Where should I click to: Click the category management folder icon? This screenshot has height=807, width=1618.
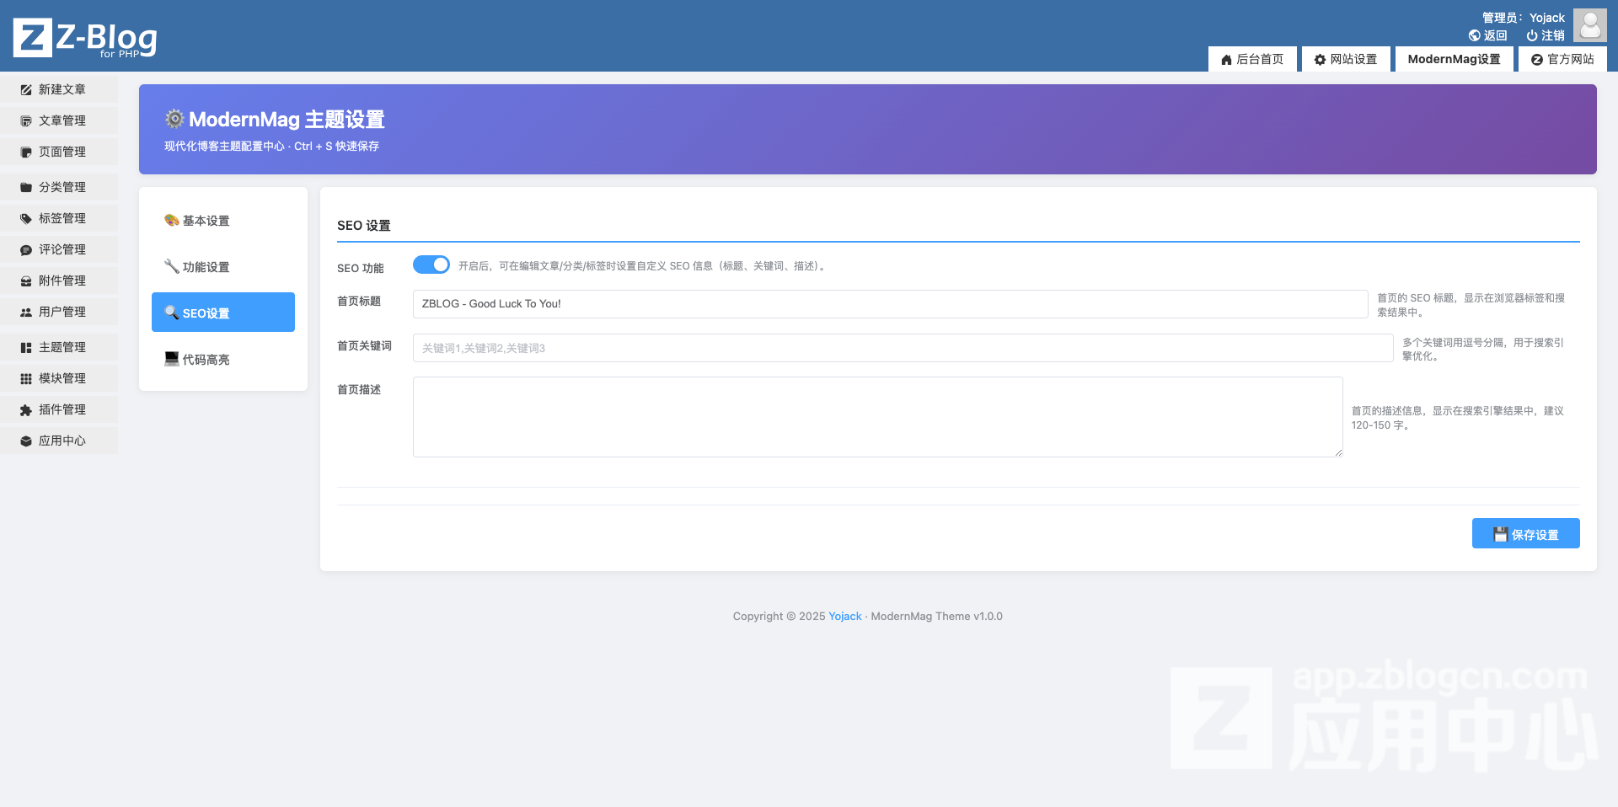[26, 187]
